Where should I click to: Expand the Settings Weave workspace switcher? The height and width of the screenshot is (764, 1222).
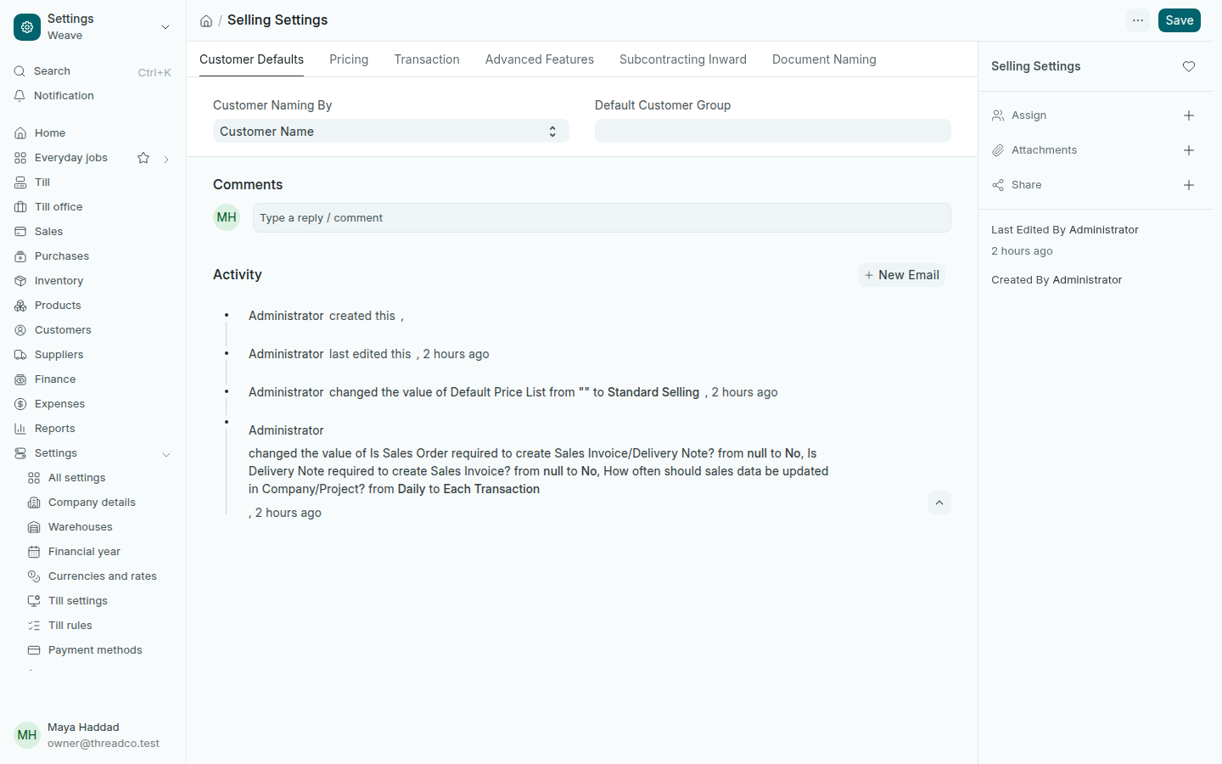pyautogui.click(x=92, y=27)
